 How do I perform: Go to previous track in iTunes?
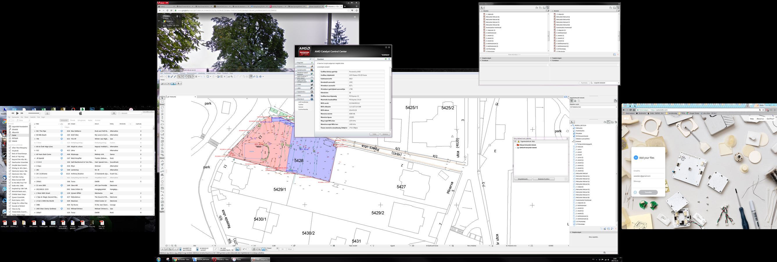[13, 113]
